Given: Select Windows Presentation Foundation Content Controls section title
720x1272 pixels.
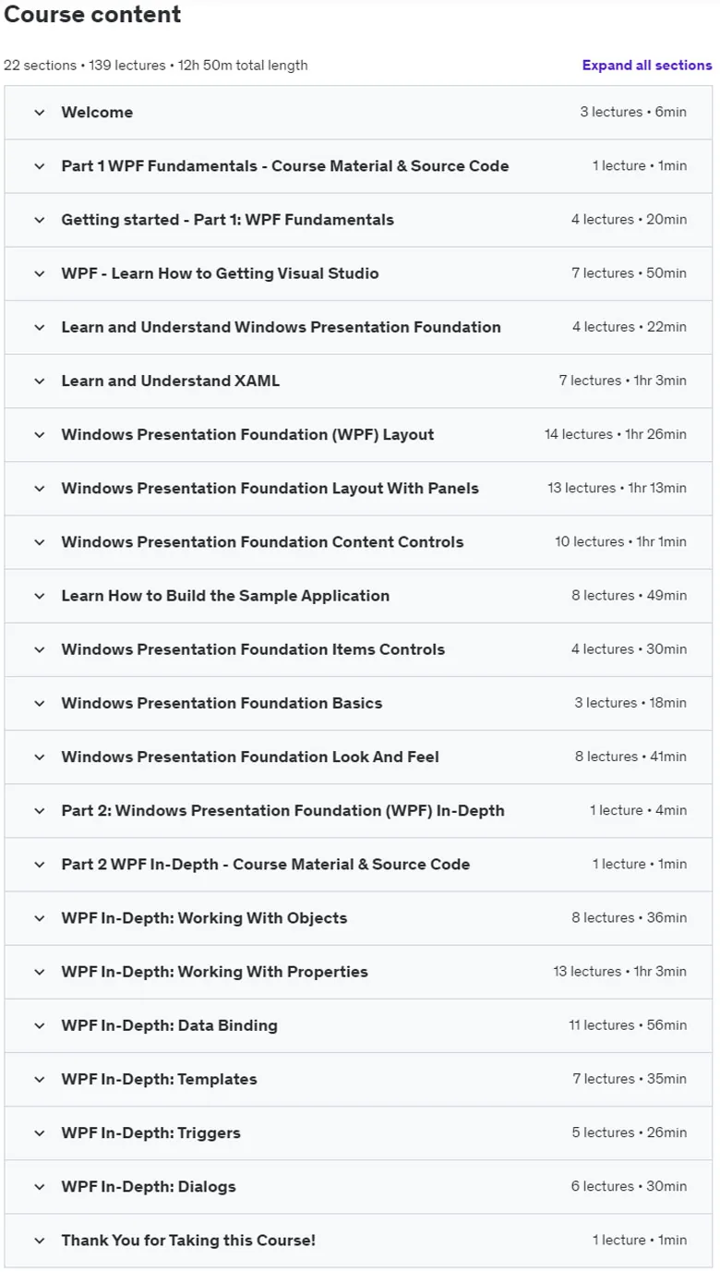Looking at the screenshot, I should click(262, 542).
